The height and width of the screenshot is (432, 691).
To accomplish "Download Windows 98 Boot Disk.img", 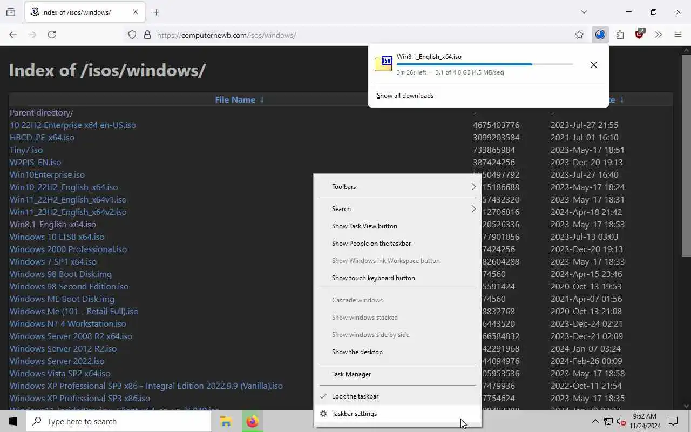I will tap(60, 274).
